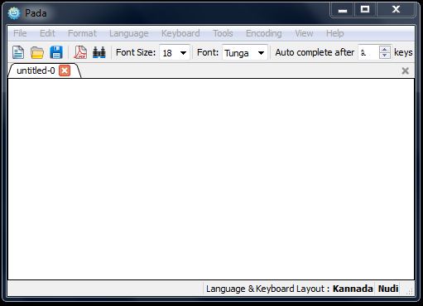Save the document with the floppy disk icon

click(56, 52)
